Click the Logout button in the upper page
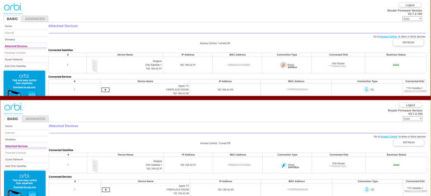The width and height of the screenshot is (431, 196). coord(410,5)
